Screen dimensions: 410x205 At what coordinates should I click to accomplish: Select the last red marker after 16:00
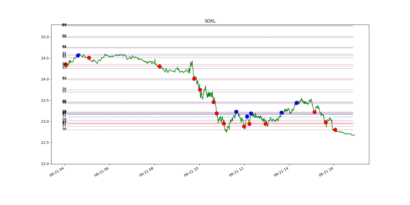coord(335,130)
